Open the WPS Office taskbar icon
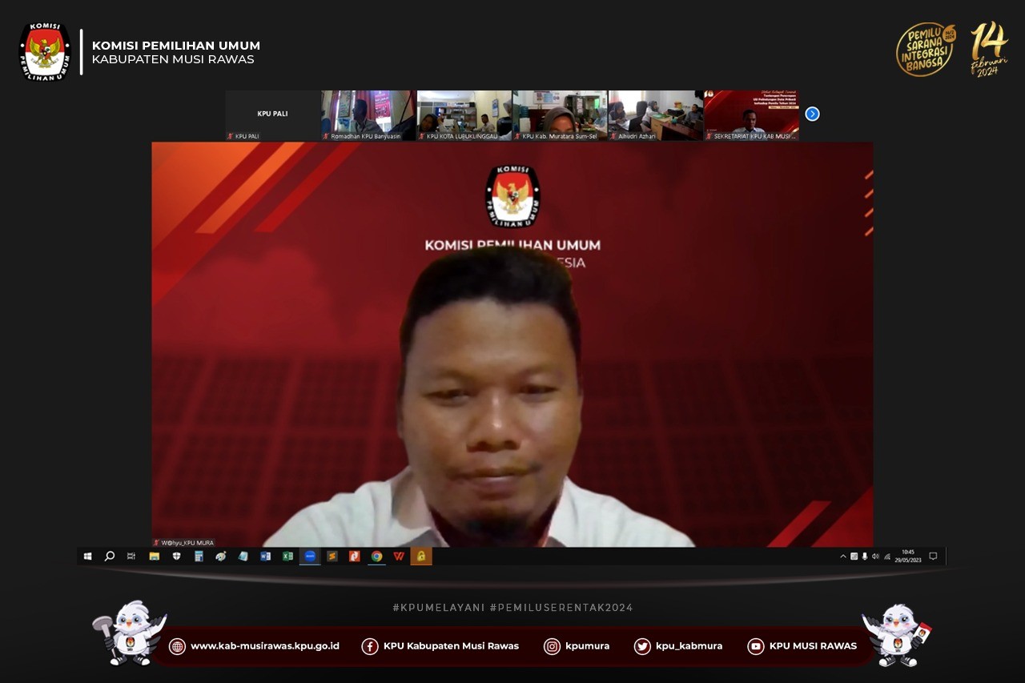Viewport: 1025px width, 683px height. click(399, 556)
